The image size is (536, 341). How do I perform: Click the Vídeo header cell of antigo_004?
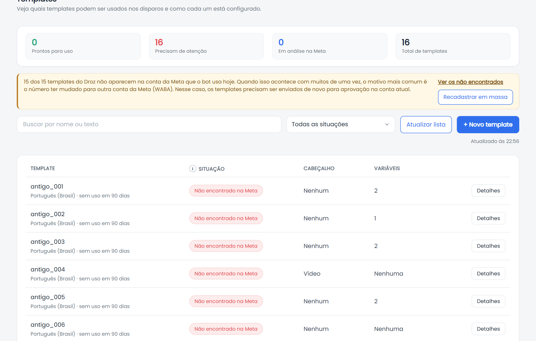click(312, 274)
